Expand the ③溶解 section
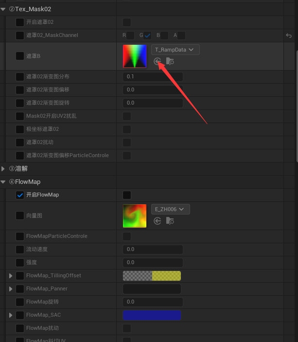The height and width of the screenshot is (342, 298). click(x=3, y=169)
